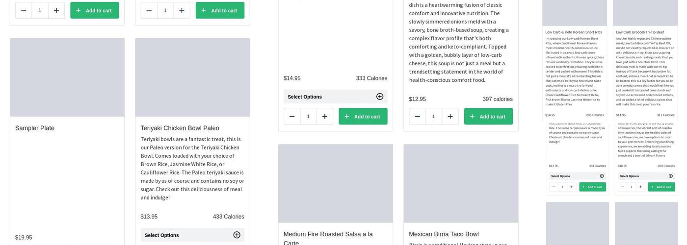The width and height of the screenshot is (687, 245).
Task: Click the Sampler Plate image placeholder
Action: pyautogui.click(x=67, y=77)
